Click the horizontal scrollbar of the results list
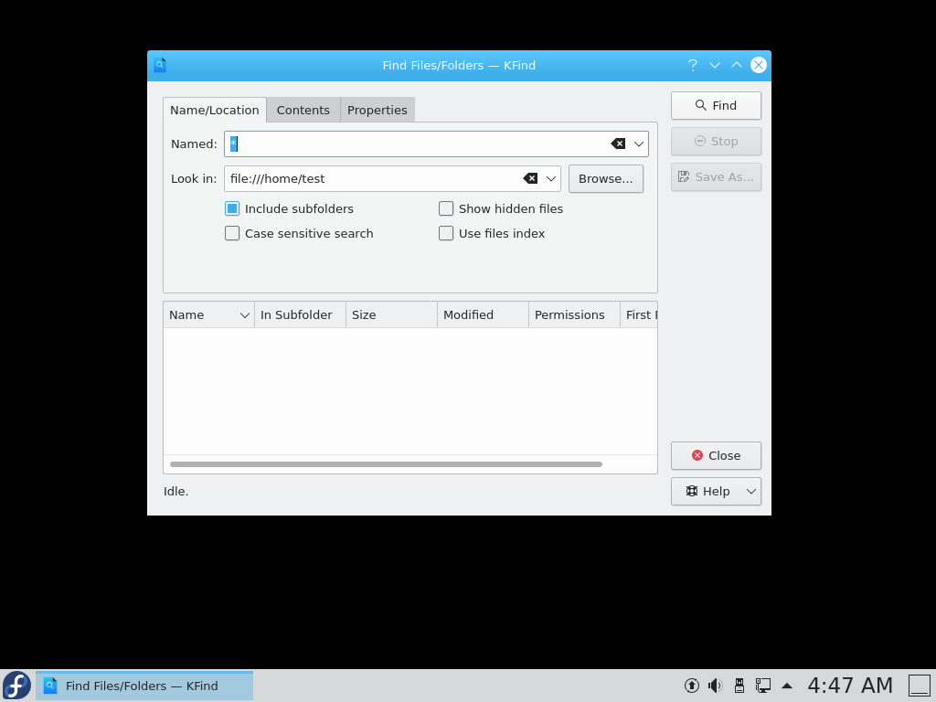Viewport: 936px width, 702px height. point(386,463)
